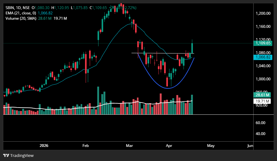Viewport: 277px width, 161px height.
Task: Click the 1,200.00 price axis label
Action: pyautogui.click(x=263, y=13)
